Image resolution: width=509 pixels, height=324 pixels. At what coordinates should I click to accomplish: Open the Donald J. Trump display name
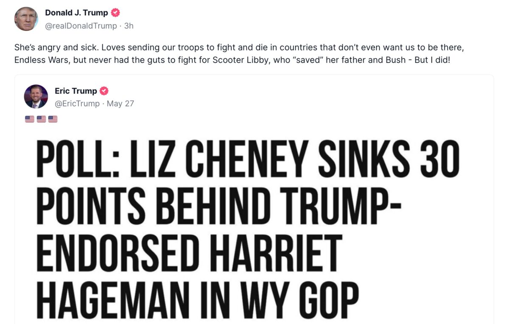tap(76, 13)
